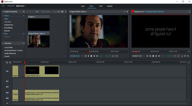Collapse the Project Contents panel
192x106 pixels.
pyautogui.click(x=3, y=12)
